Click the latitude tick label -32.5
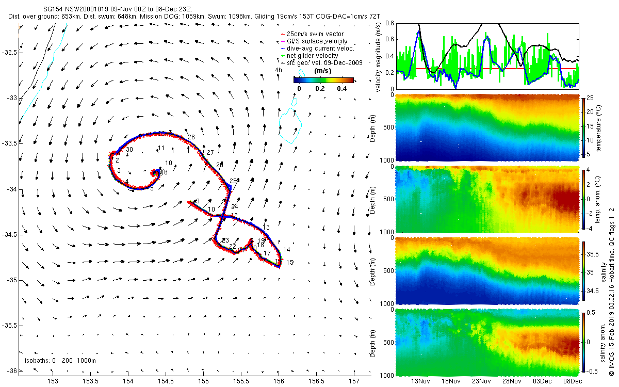The width and height of the screenshot is (619, 387). [x=9, y=53]
